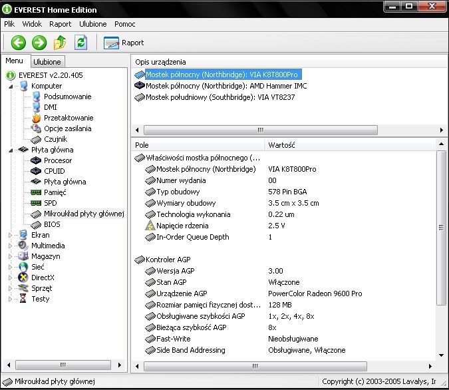The height and width of the screenshot is (390, 449).
Task: Click the Magazyn storage icon
Action: click(x=23, y=256)
